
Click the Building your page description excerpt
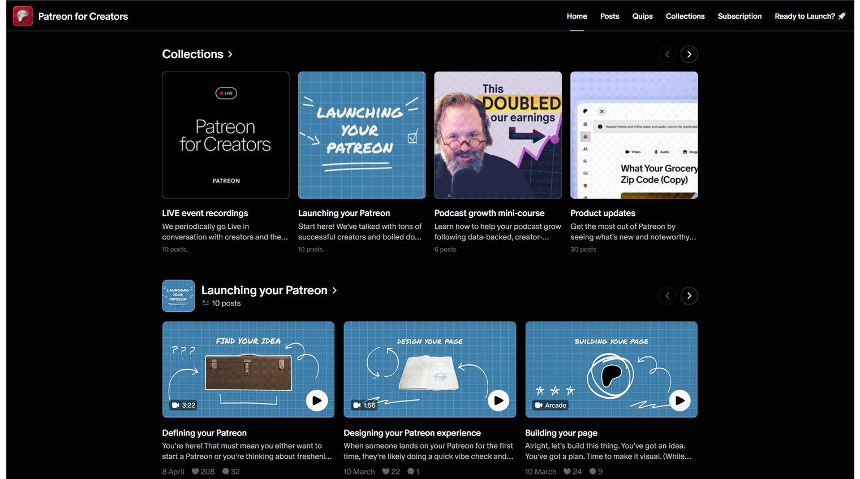click(608, 451)
